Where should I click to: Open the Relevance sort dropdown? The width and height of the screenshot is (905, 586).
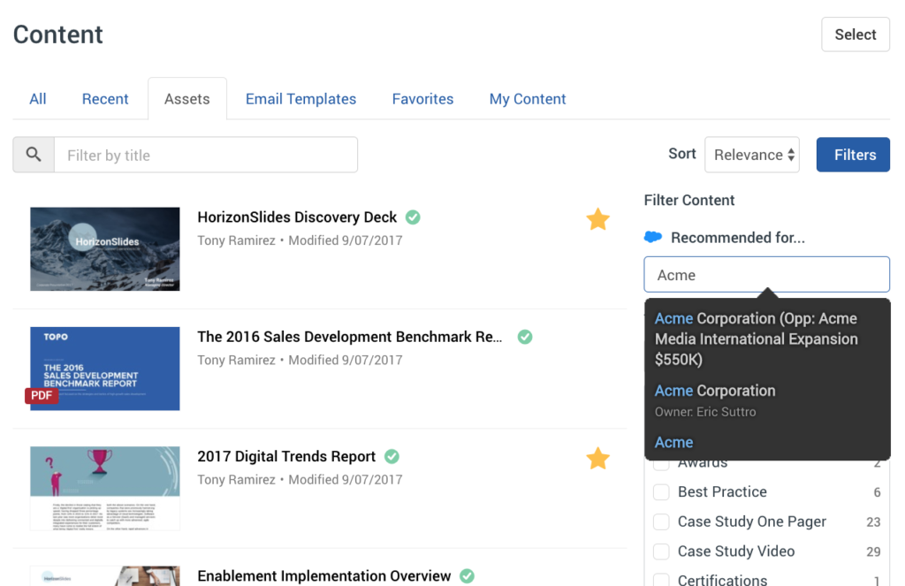(x=751, y=154)
